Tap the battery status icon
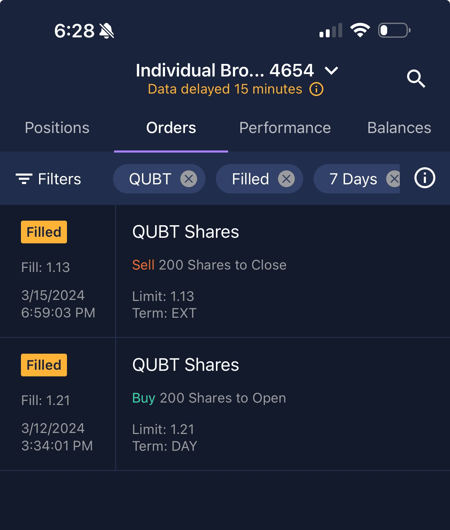Screen dimensions: 450x530 click(394, 30)
